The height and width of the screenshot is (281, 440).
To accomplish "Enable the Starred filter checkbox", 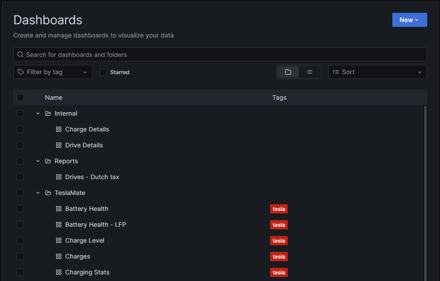I will pos(103,72).
